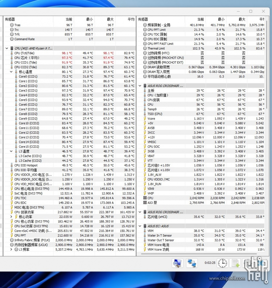Click the thermometer icon beside L3 Cache (CCD1)
272x288 pixels.
click(16, 156)
